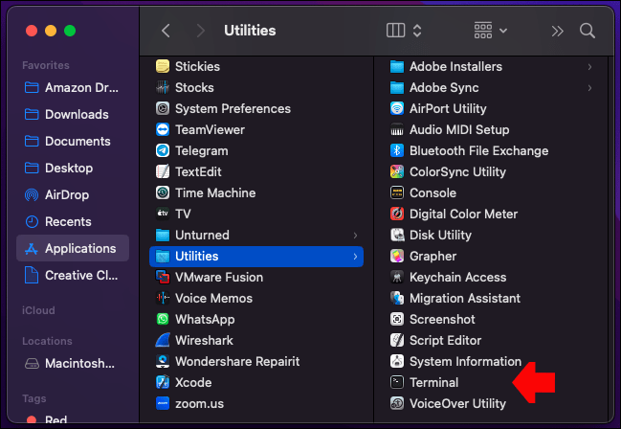Open Search with the magnifier icon

(588, 31)
